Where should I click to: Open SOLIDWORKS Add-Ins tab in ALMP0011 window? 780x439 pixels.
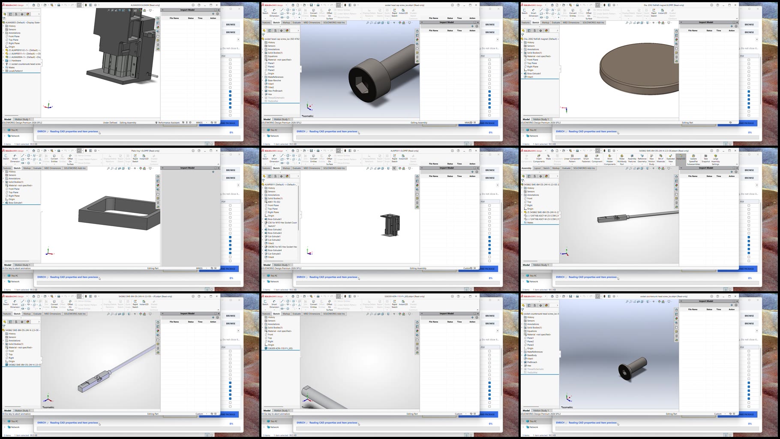pyautogui.click(x=334, y=168)
